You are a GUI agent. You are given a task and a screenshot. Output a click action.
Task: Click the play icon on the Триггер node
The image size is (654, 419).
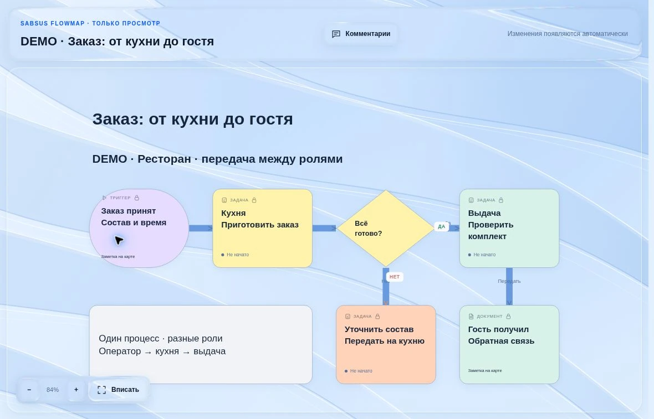point(104,198)
